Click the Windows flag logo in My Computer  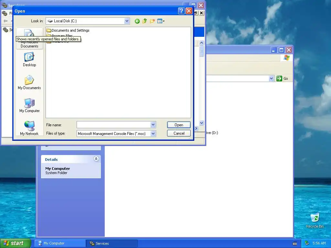click(x=286, y=57)
